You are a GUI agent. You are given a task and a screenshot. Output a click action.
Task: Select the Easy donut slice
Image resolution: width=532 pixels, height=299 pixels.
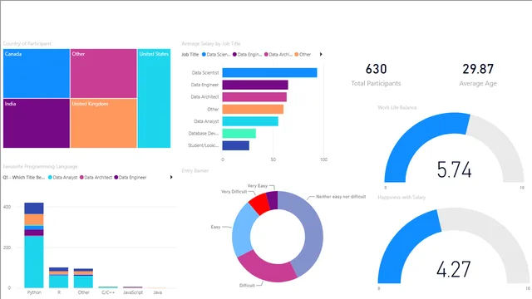(x=243, y=231)
